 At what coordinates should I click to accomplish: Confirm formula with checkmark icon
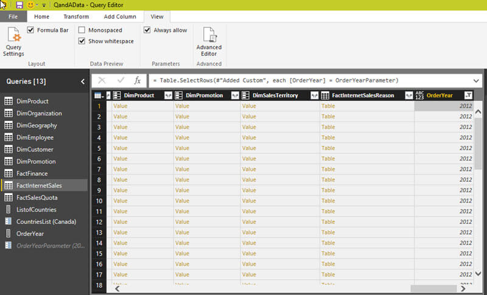click(x=121, y=80)
